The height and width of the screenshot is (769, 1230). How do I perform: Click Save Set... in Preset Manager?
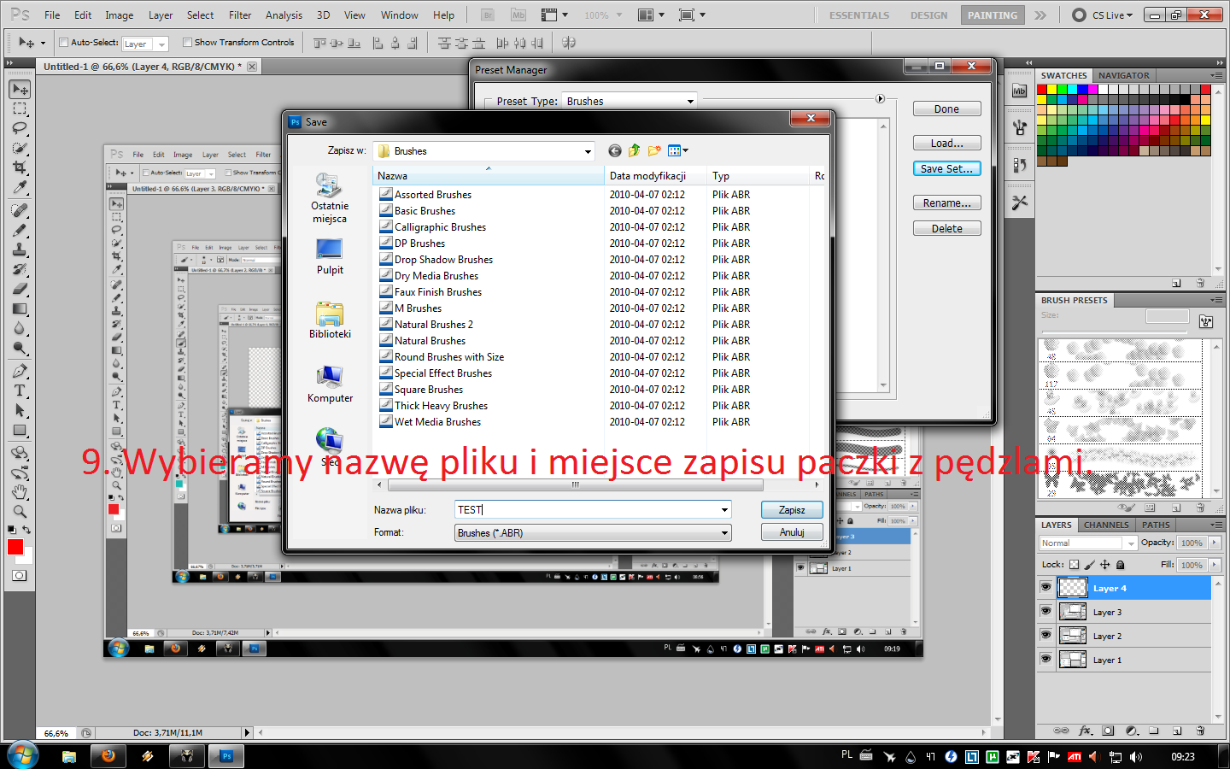[x=946, y=168]
